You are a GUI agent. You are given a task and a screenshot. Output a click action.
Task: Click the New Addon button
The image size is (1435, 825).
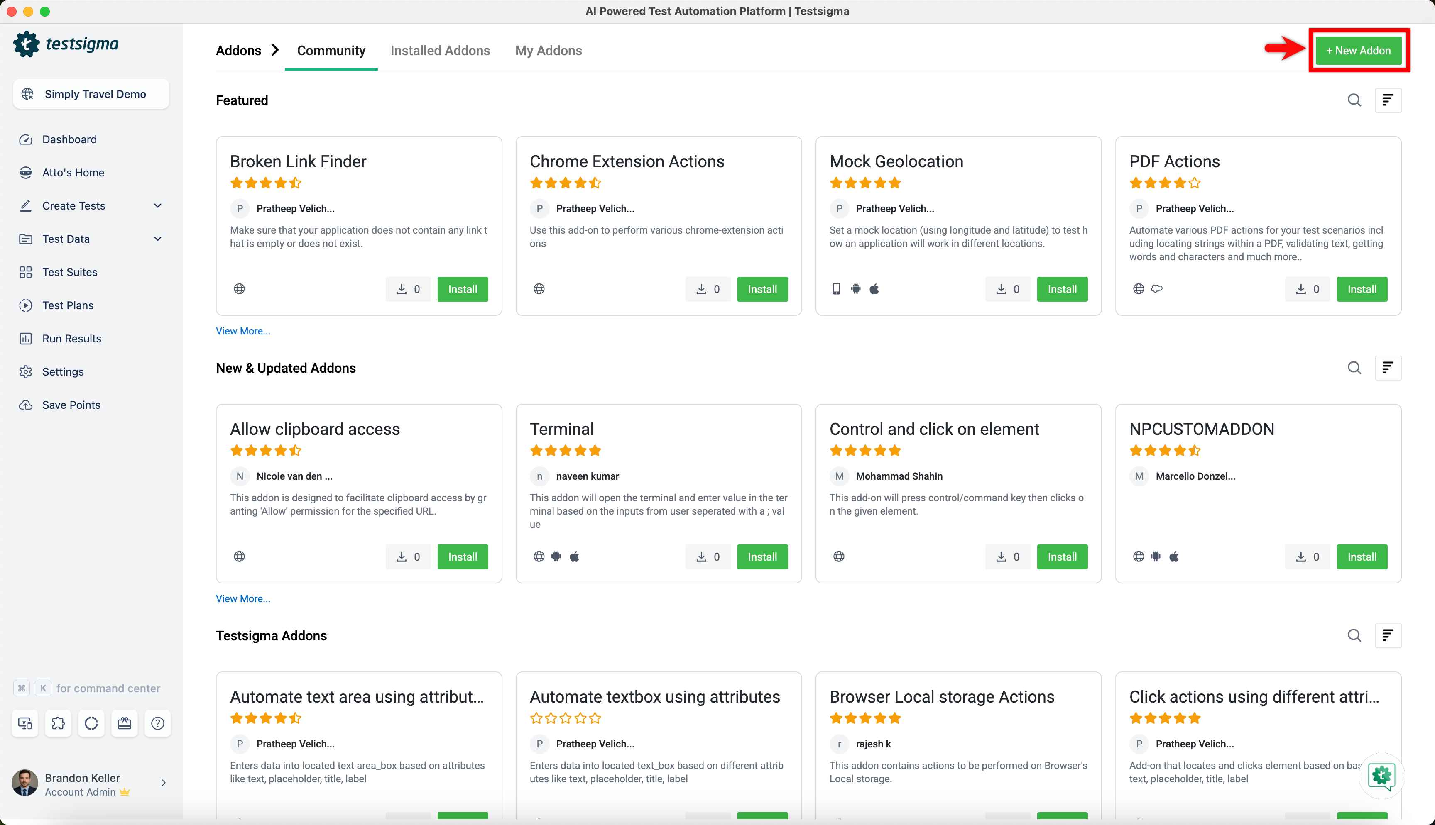1358,51
